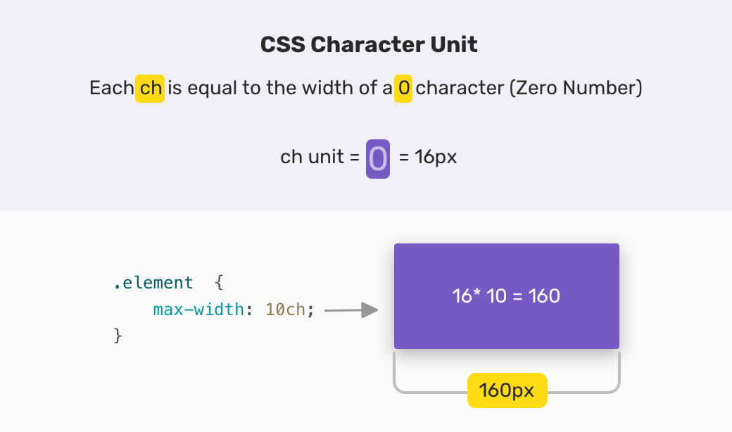Viewport: 732px width, 432px height.
Task: Click the closing curly brace
Action: tap(118, 336)
